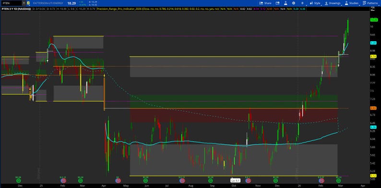Click the yellow 8.74 price bubble on axis
The height and width of the screenshot is (188, 381).
point(373,56)
